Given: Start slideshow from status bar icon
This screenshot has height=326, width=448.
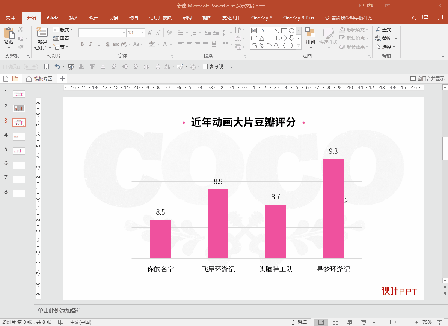Looking at the screenshot, I should click(364, 322).
